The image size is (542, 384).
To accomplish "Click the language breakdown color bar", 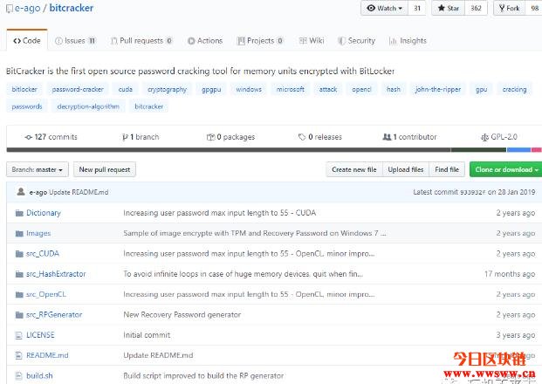I will point(274,149).
